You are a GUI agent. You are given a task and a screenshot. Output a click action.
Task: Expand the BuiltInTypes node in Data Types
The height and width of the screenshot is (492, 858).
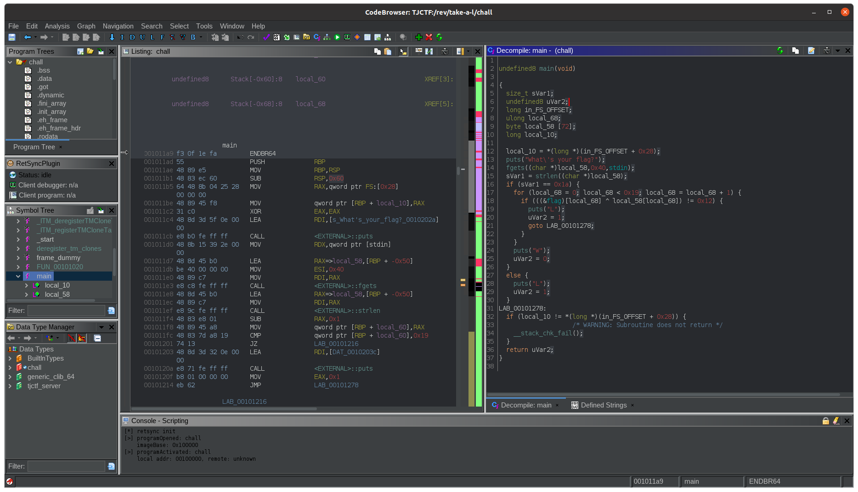(10, 358)
